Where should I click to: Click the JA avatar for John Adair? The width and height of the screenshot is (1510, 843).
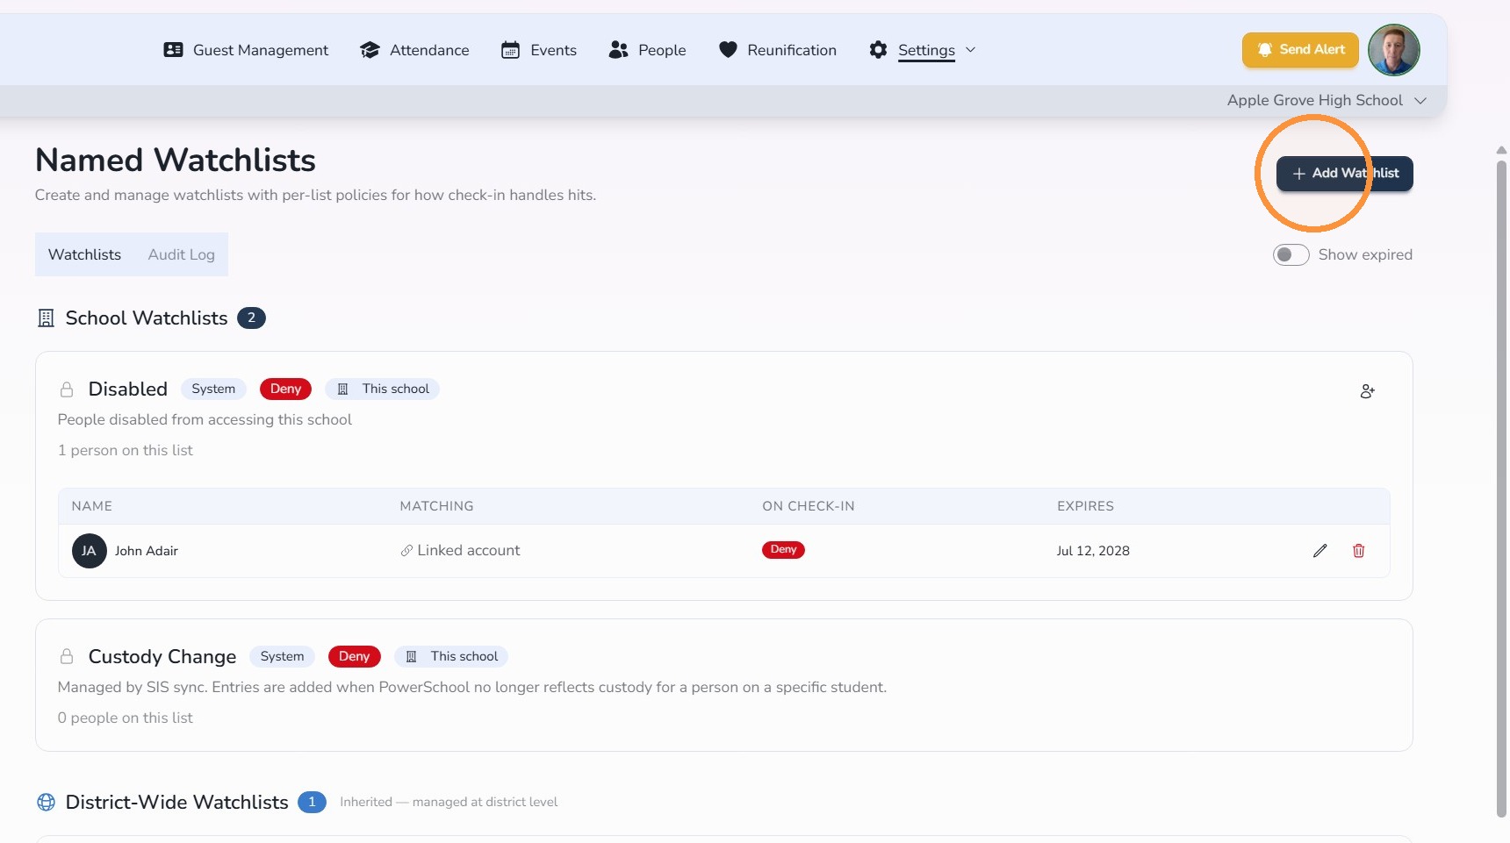89,551
